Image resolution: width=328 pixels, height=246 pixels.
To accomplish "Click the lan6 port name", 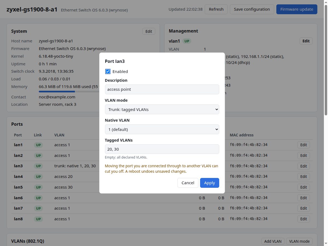I will (x=18, y=198).
